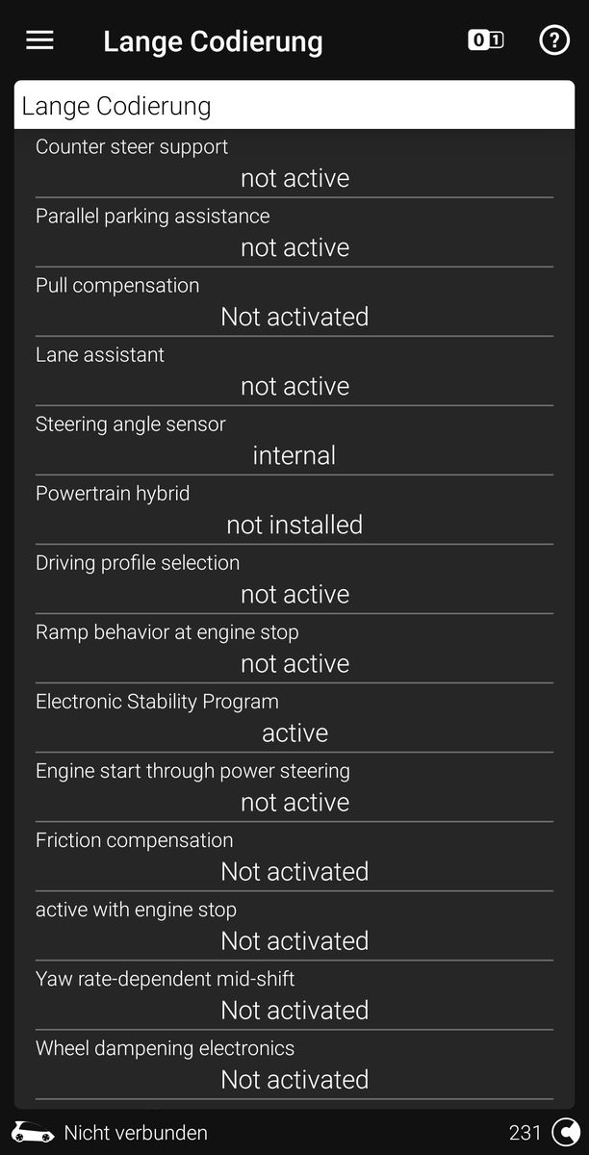Toggle the Lane assistant 'not active' value
Image resolution: width=589 pixels, height=1155 pixels.
294,386
